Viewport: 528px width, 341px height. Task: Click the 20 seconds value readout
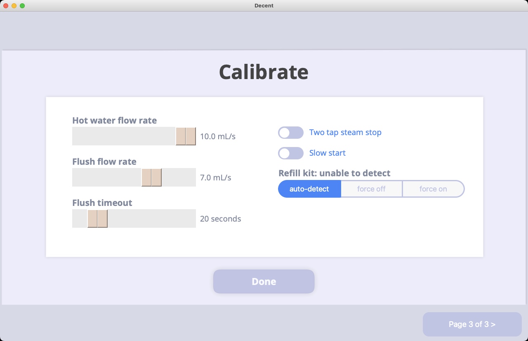(221, 219)
